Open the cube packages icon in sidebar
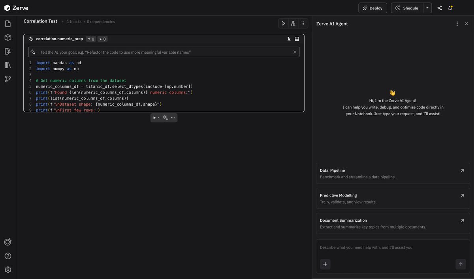Viewport: 474px width, 279px height. point(8,37)
